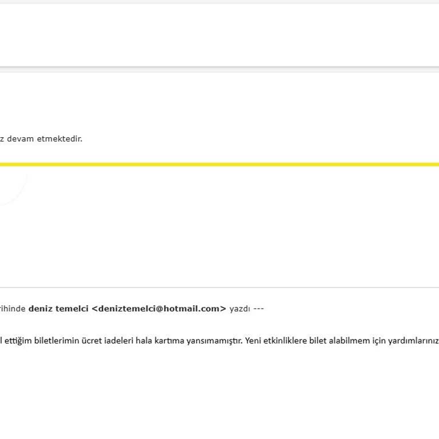Screen dimensions: 439x439
Task: Click the sentence about "biletlerimin ücret iadeleri"
Action: click(121, 341)
